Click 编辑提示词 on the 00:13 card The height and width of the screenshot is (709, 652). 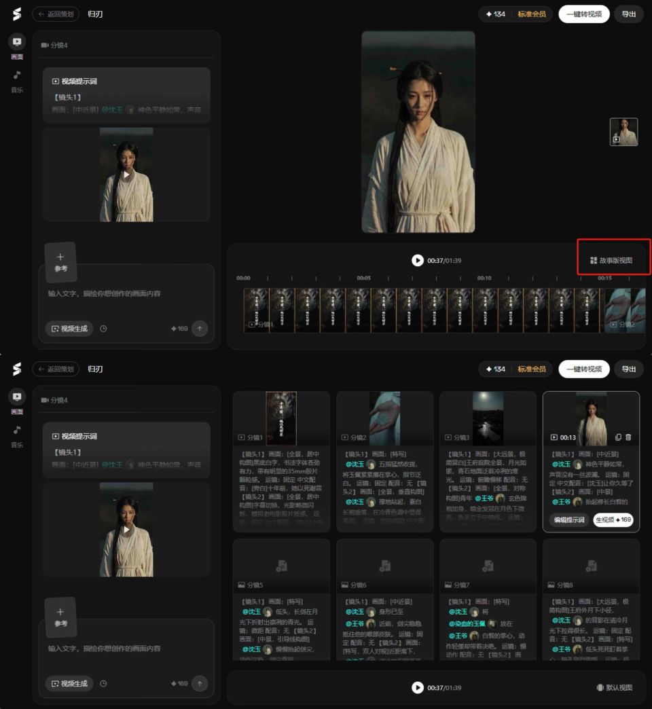[x=569, y=520]
